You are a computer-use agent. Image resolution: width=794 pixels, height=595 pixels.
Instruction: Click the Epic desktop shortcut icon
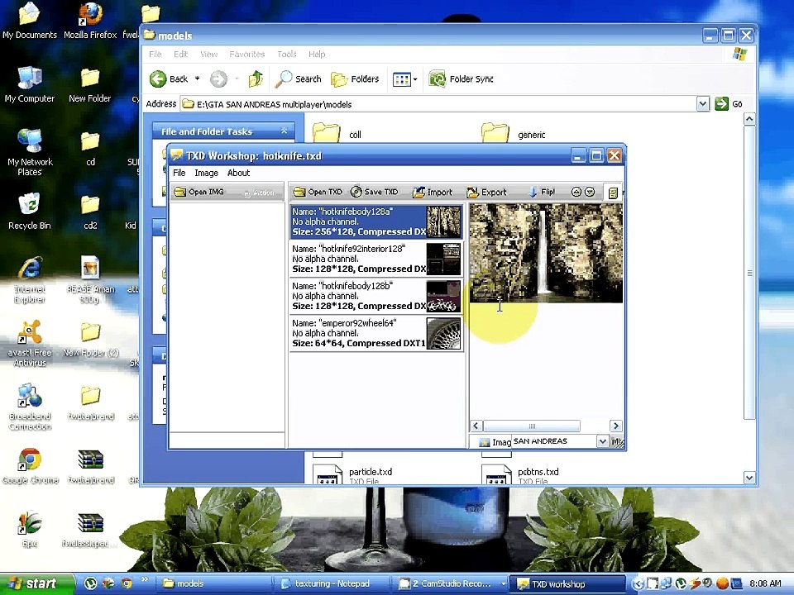[x=30, y=529]
